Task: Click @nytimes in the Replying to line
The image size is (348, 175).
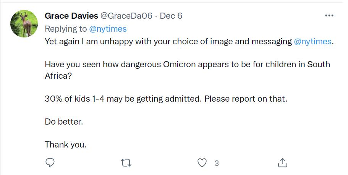Action: tap(108, 29)
